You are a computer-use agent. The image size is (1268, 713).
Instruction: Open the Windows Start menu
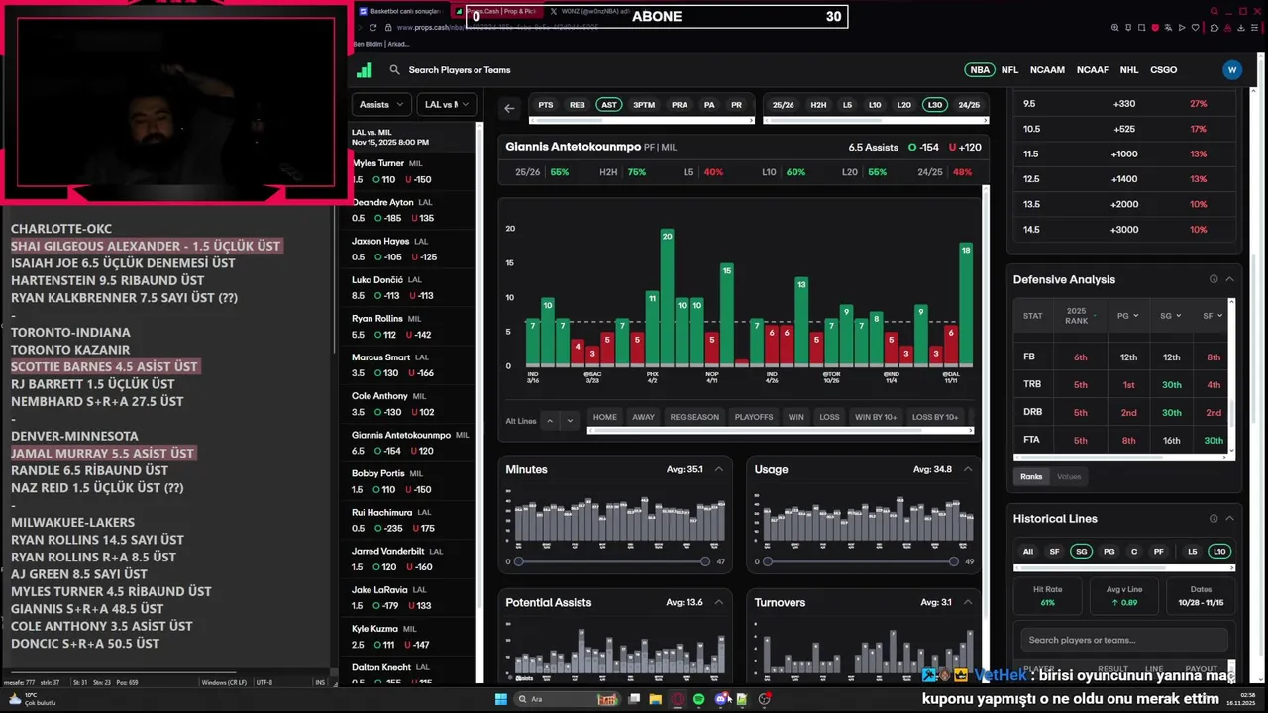(500, 699)
